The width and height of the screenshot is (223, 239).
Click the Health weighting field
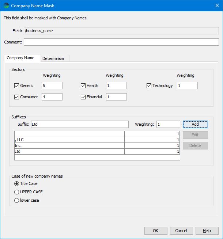117,86
